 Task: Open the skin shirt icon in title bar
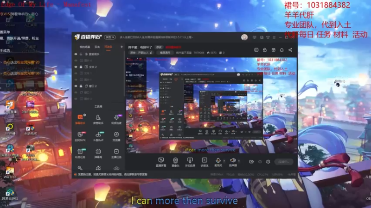(x=268, y=37)
